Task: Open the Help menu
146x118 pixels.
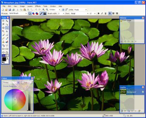Action: (x=60, y=6)
